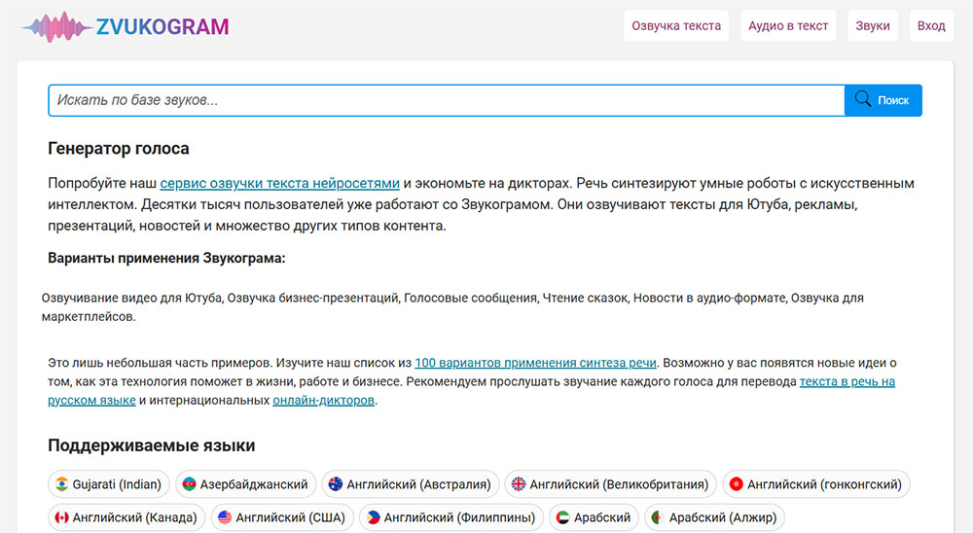The width and height of the screenshot is (973, 533).
Task: Select the Арабский language label
Action: pos(602,516)
